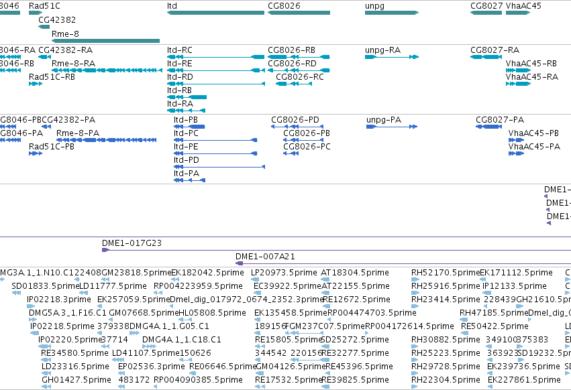Click protein feature VhaAC45-PB
The height and width of the screenshot is (390, 571).
517,140
